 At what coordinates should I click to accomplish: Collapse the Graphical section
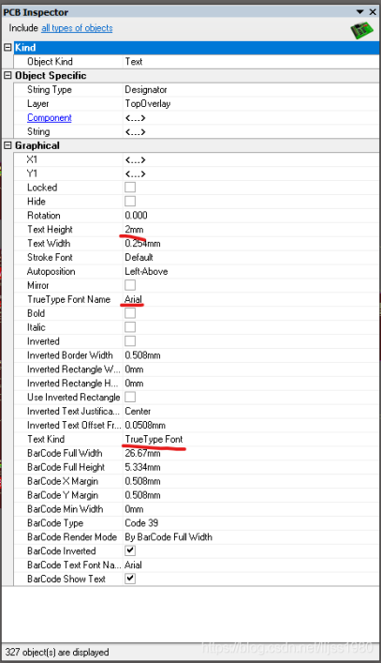(x=7, y=145)
